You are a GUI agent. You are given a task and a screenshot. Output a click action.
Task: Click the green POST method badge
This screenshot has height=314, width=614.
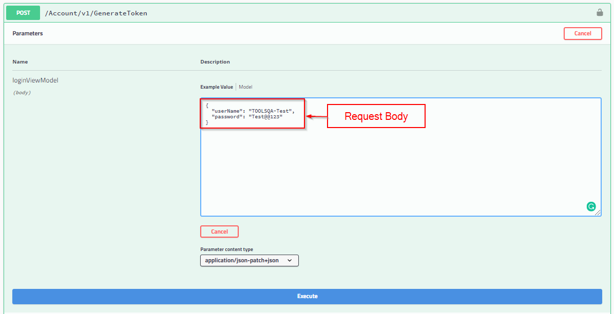[23, 13]
